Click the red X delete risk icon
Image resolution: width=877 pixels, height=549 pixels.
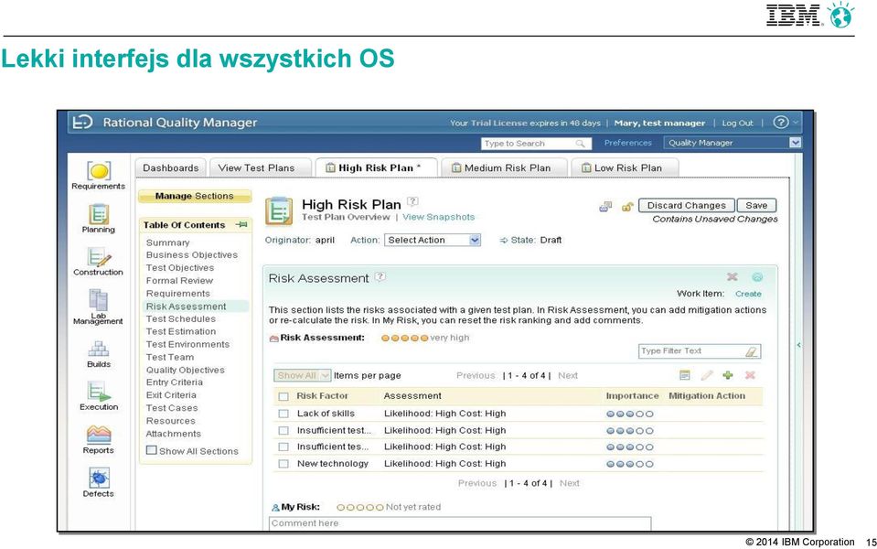(750, 375)
